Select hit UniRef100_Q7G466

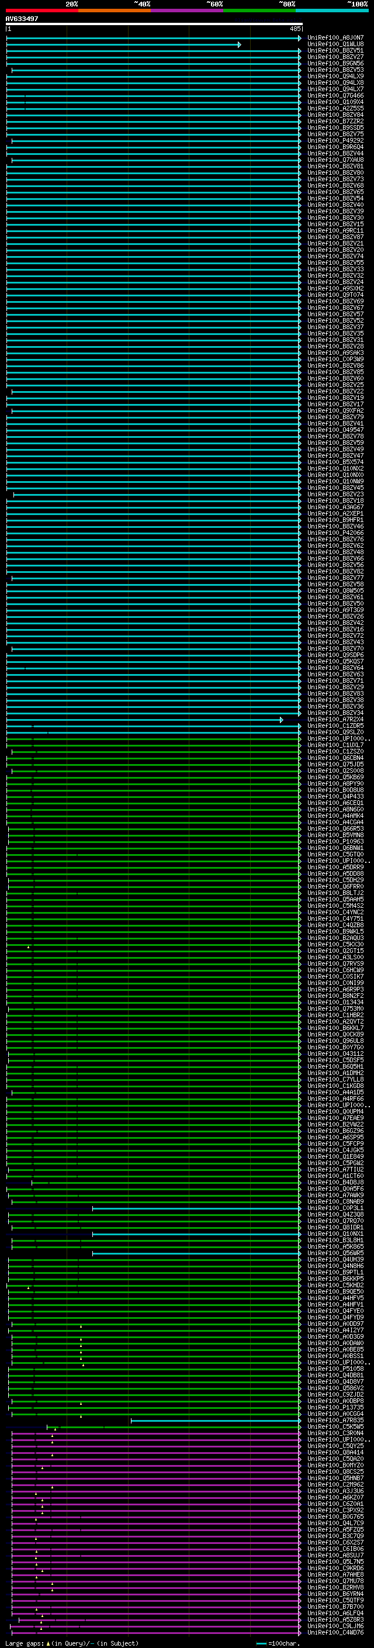click(335, 95)
